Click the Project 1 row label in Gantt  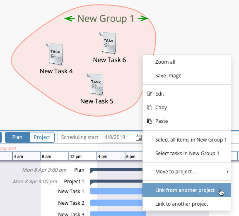(74, 181)
